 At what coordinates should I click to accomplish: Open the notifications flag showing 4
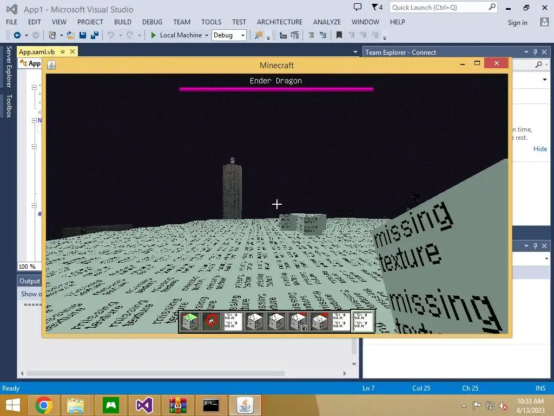tap(377, 7)
